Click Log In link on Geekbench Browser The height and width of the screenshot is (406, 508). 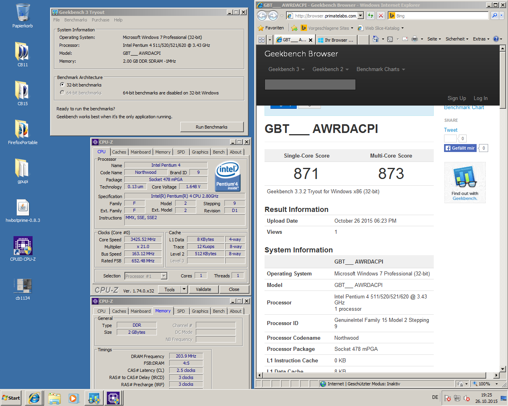point(481,98)
